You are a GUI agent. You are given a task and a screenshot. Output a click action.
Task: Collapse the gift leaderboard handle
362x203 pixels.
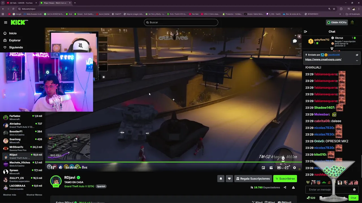coord(332,49)
